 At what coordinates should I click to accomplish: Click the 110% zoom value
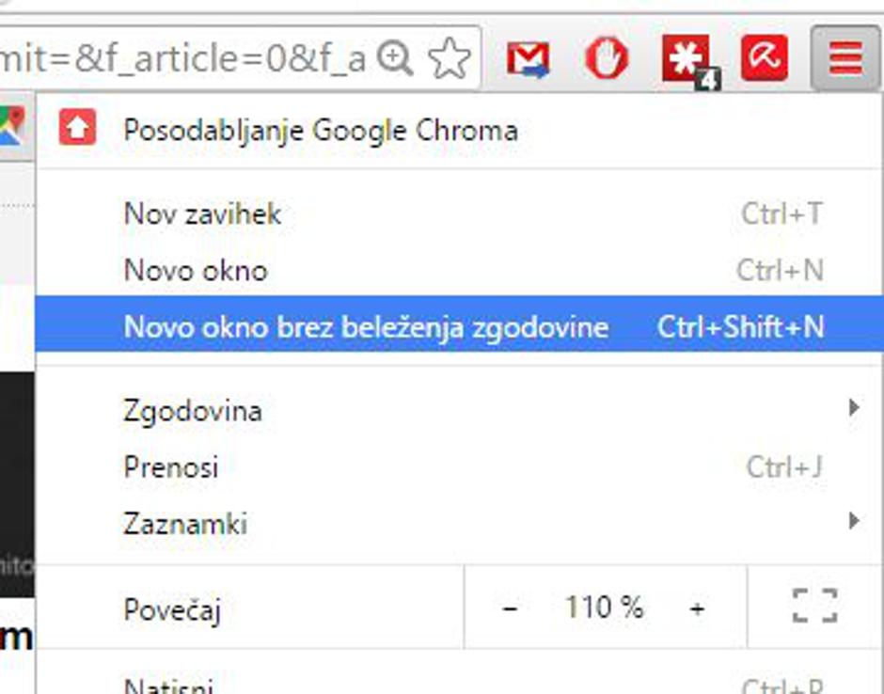[602, 607]
